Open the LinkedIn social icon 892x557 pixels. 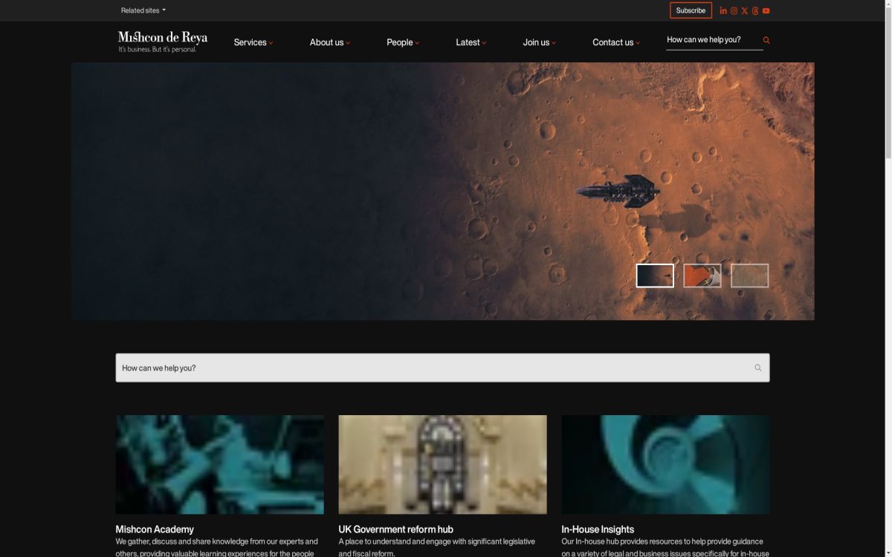pos(723,10)
